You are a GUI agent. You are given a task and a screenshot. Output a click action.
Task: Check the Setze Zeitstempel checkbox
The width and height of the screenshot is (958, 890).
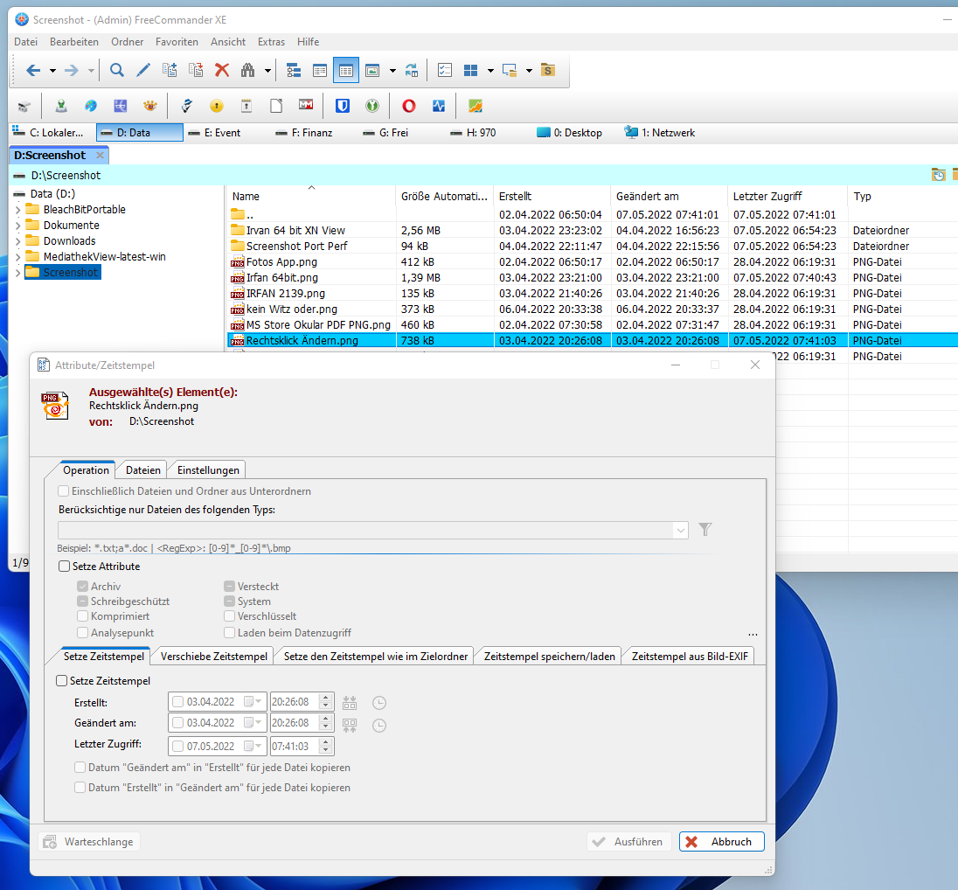62,680
